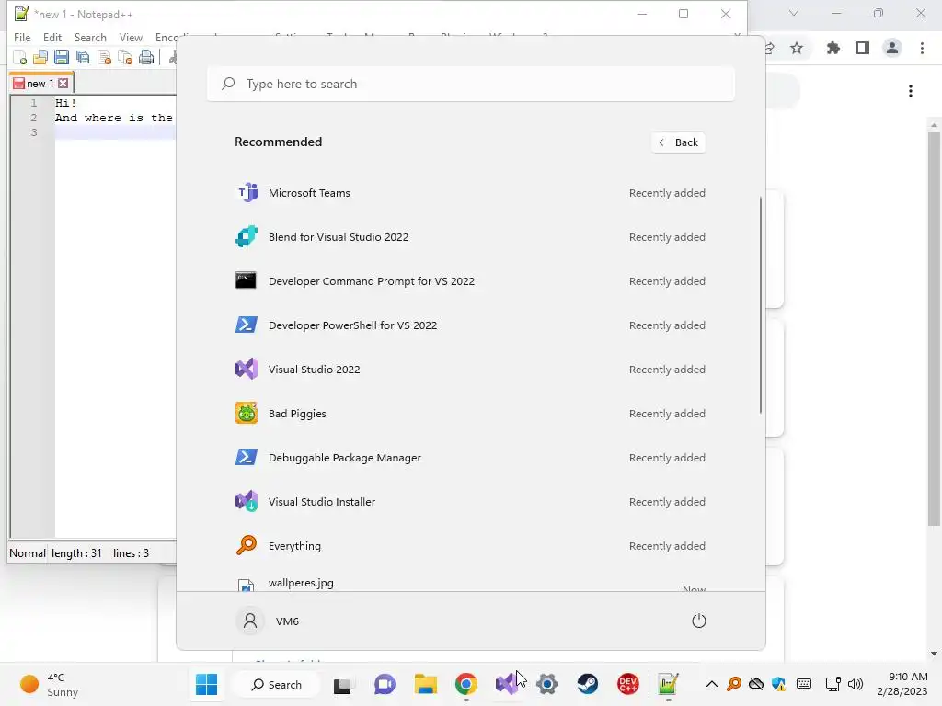Image resolution: width=942 pixels, height=706 pixels.
Task: Switch to Notepad++ on taskbar
Action: click(x=668, y=684)
